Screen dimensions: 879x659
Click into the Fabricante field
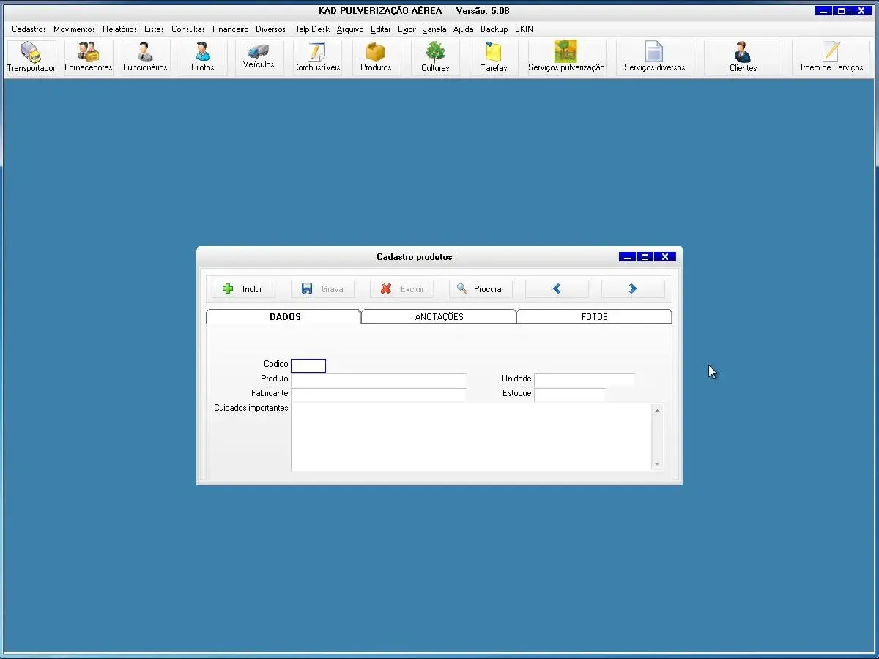pyautogui.click(x=379, y=395)
